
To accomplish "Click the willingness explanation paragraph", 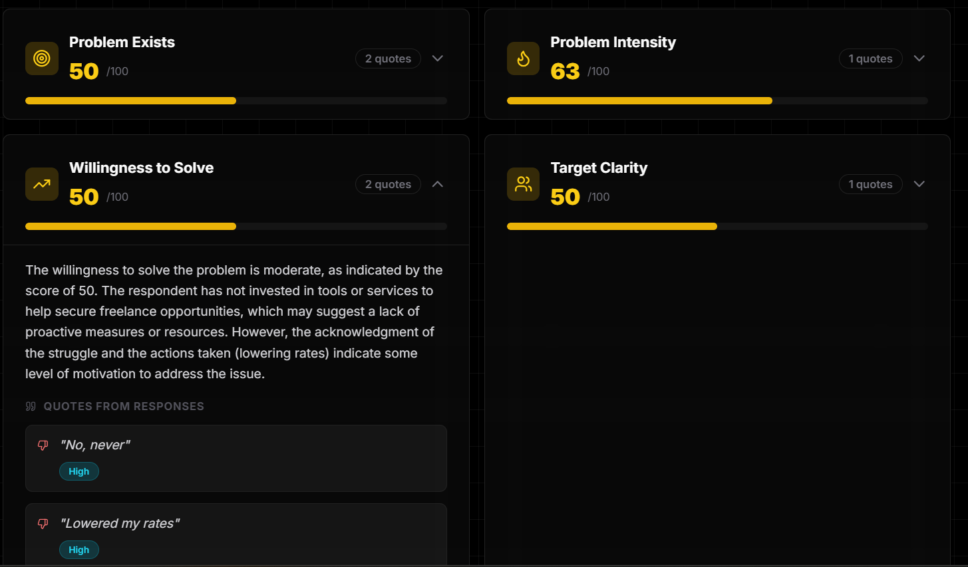I will 234,322.
